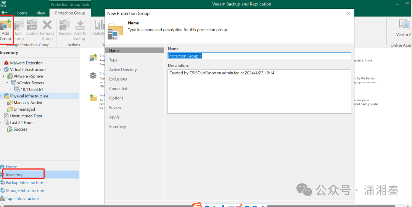This screenshot has height=207, width=412.
Task: Go to Apply wizard step
Action: pos(114,117)
